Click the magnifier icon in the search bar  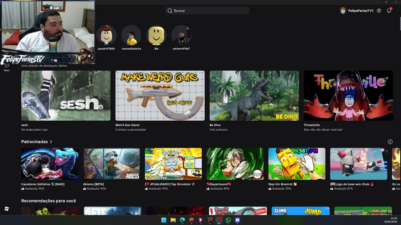(x=170, y=11)
